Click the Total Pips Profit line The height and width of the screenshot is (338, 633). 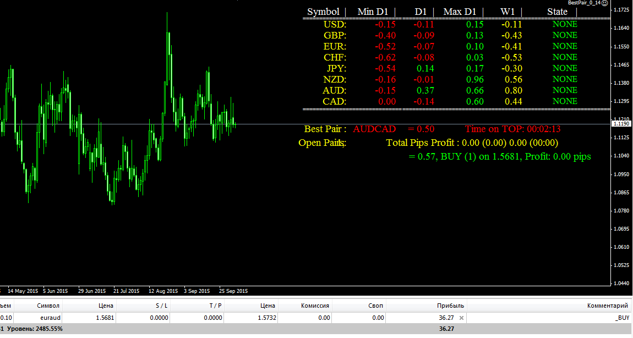[472, 143]
